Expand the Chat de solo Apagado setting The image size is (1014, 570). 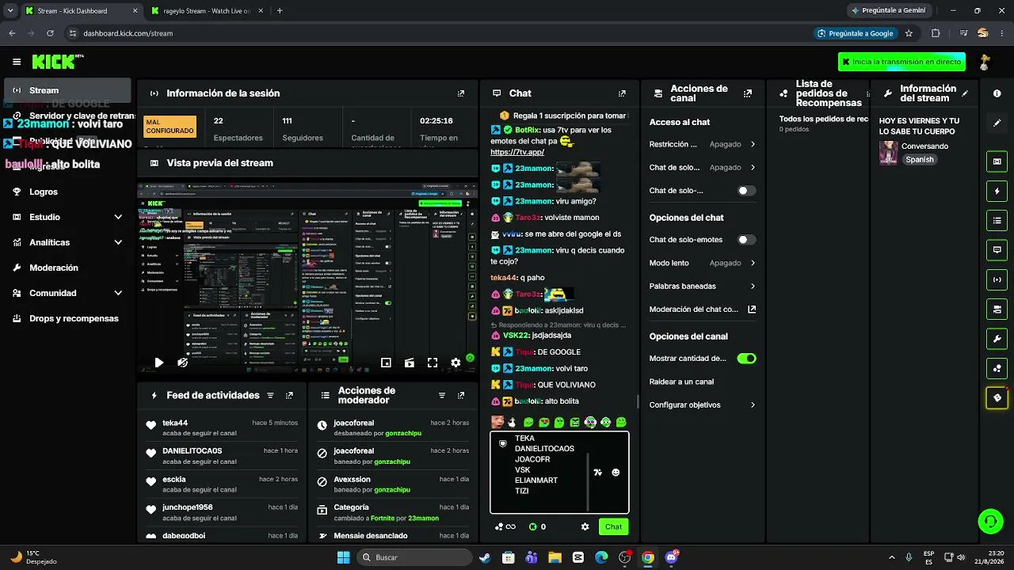(703, 168)
